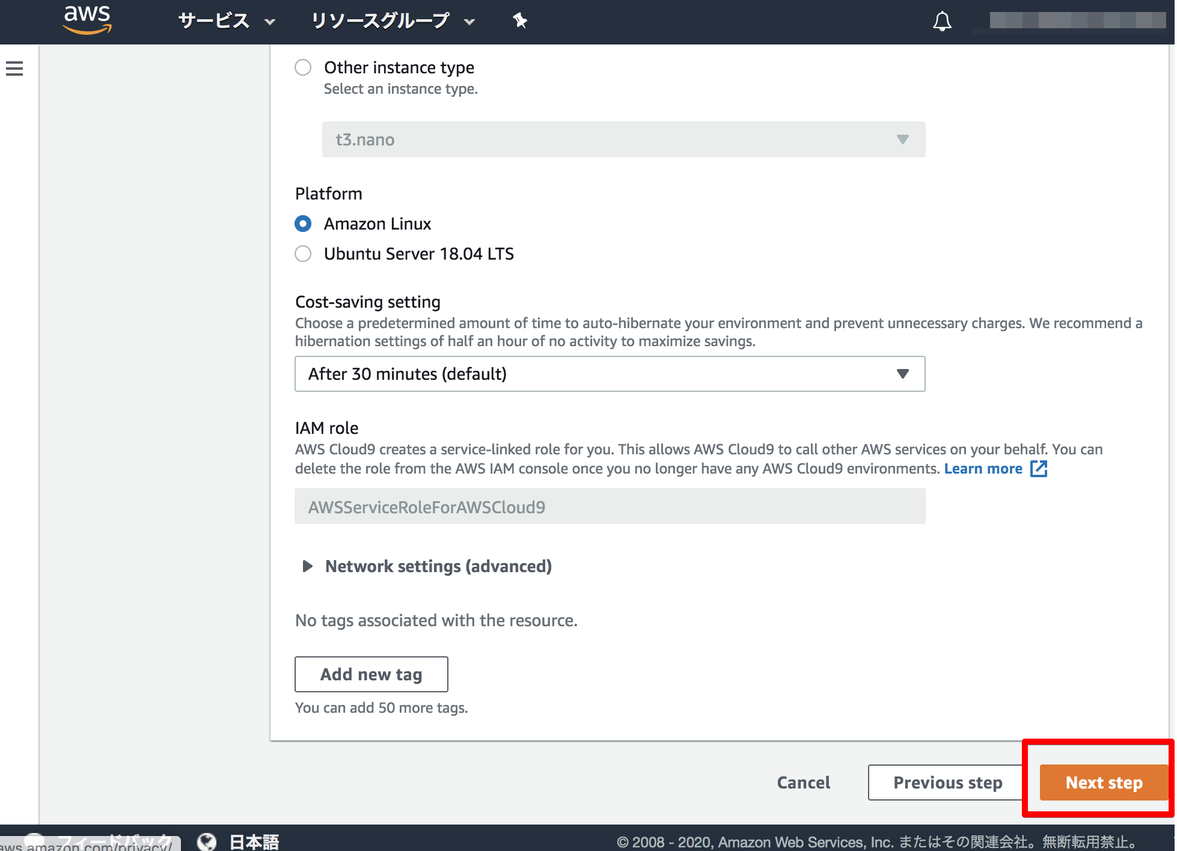Click 'You can add 50 more tags.'
Screen dimensions: 1177x851
[x=381, y=708]
